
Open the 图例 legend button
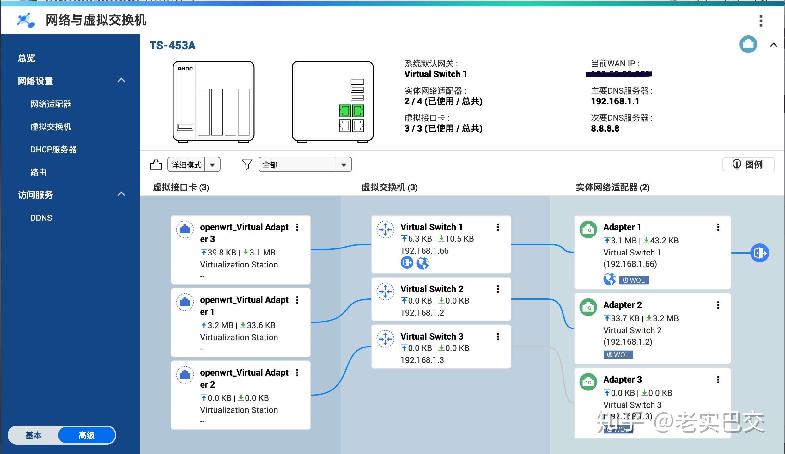pos(748,164)
